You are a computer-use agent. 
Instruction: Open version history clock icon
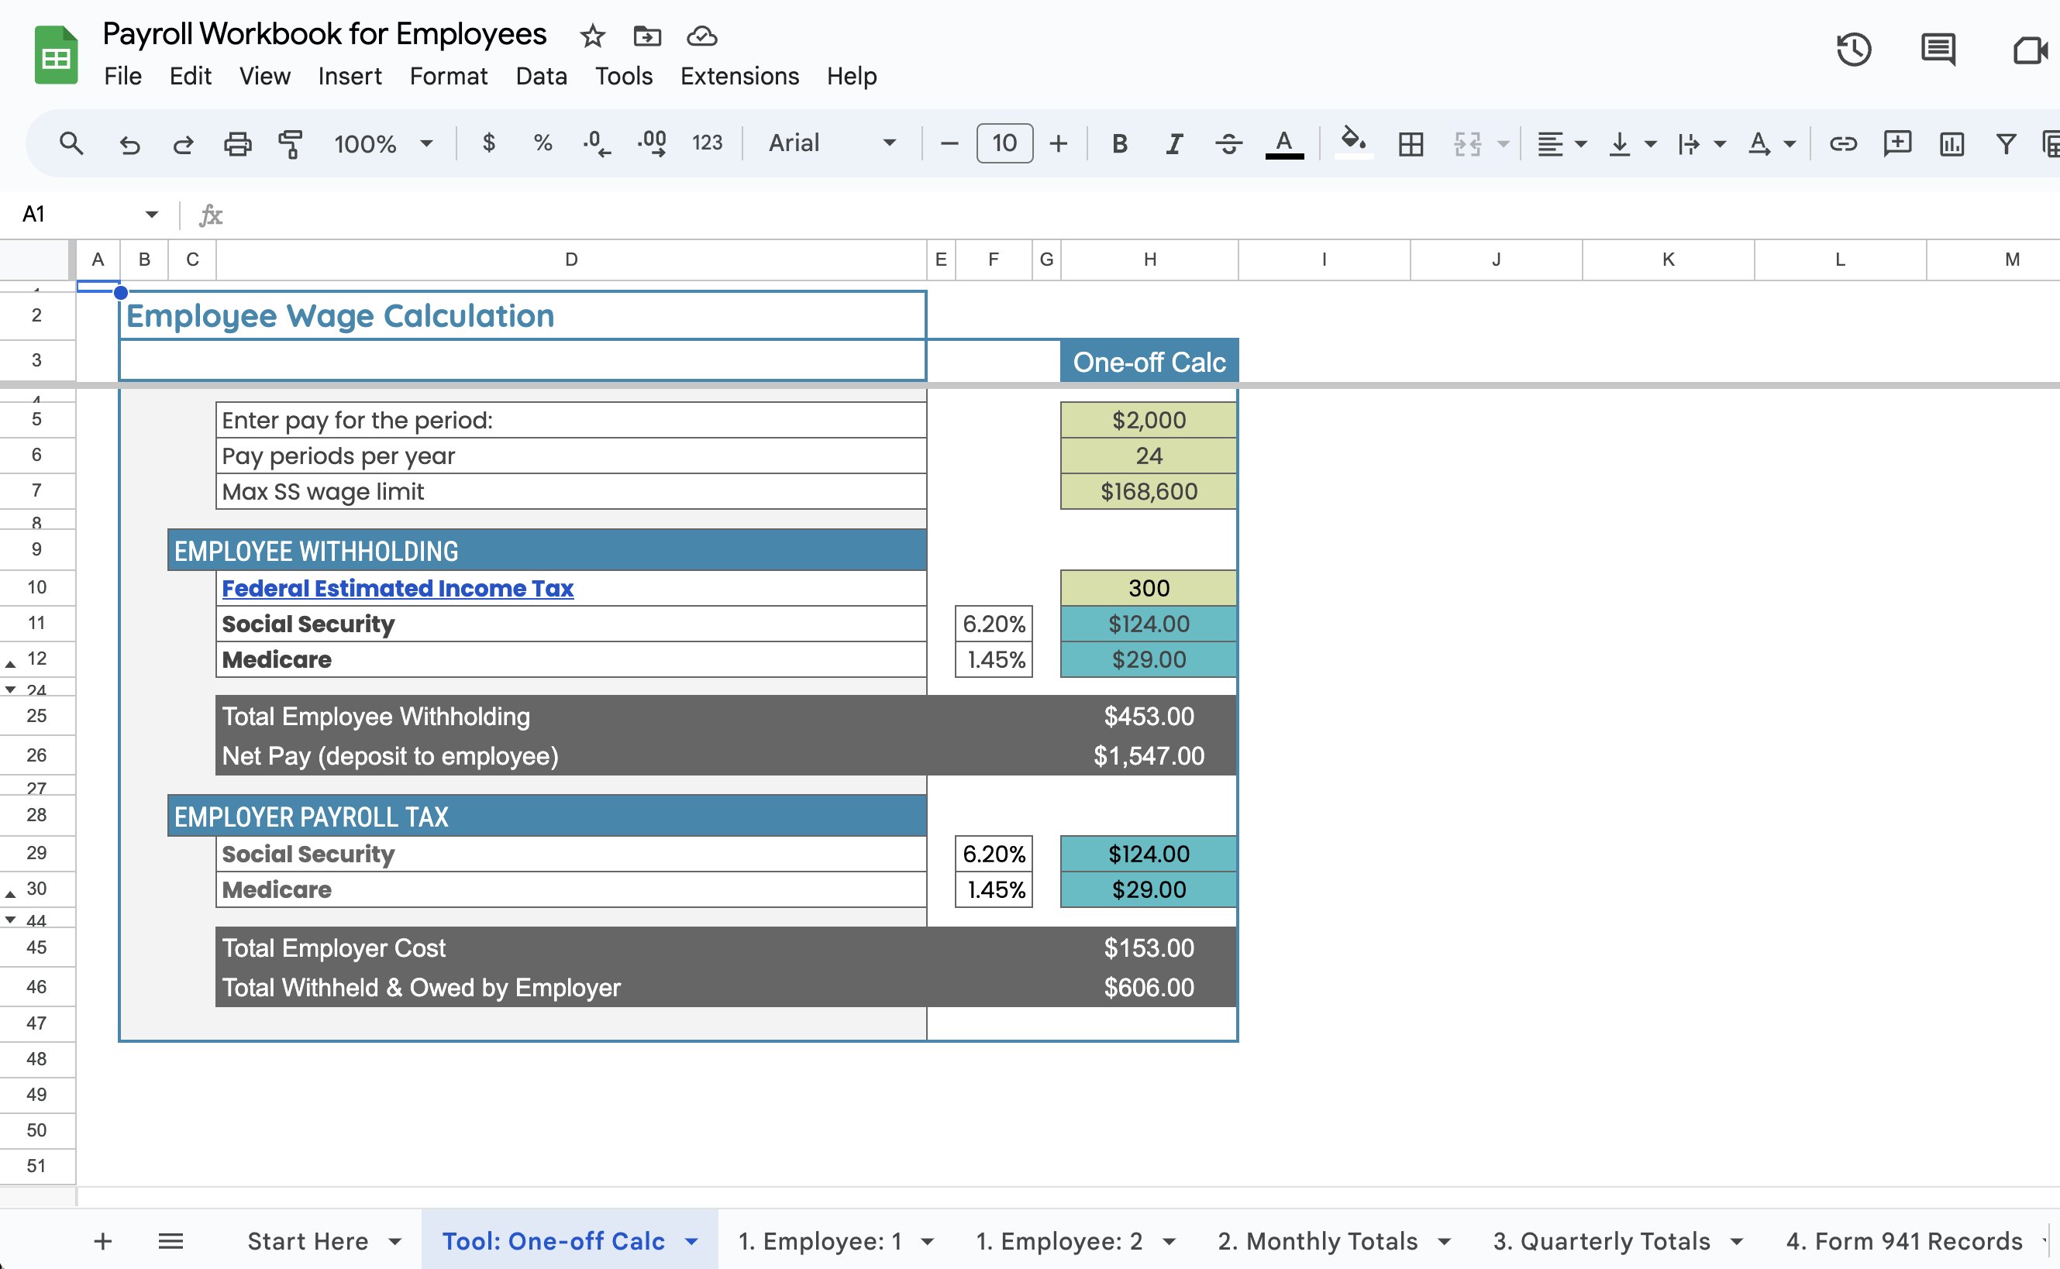click(1854, 49)
